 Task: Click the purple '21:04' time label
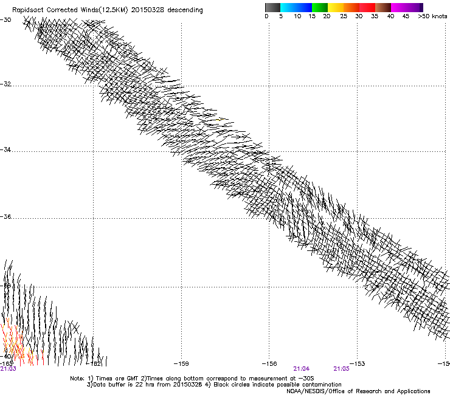[302, 369]
